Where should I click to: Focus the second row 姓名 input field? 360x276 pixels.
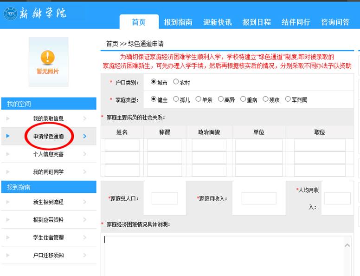122,158
